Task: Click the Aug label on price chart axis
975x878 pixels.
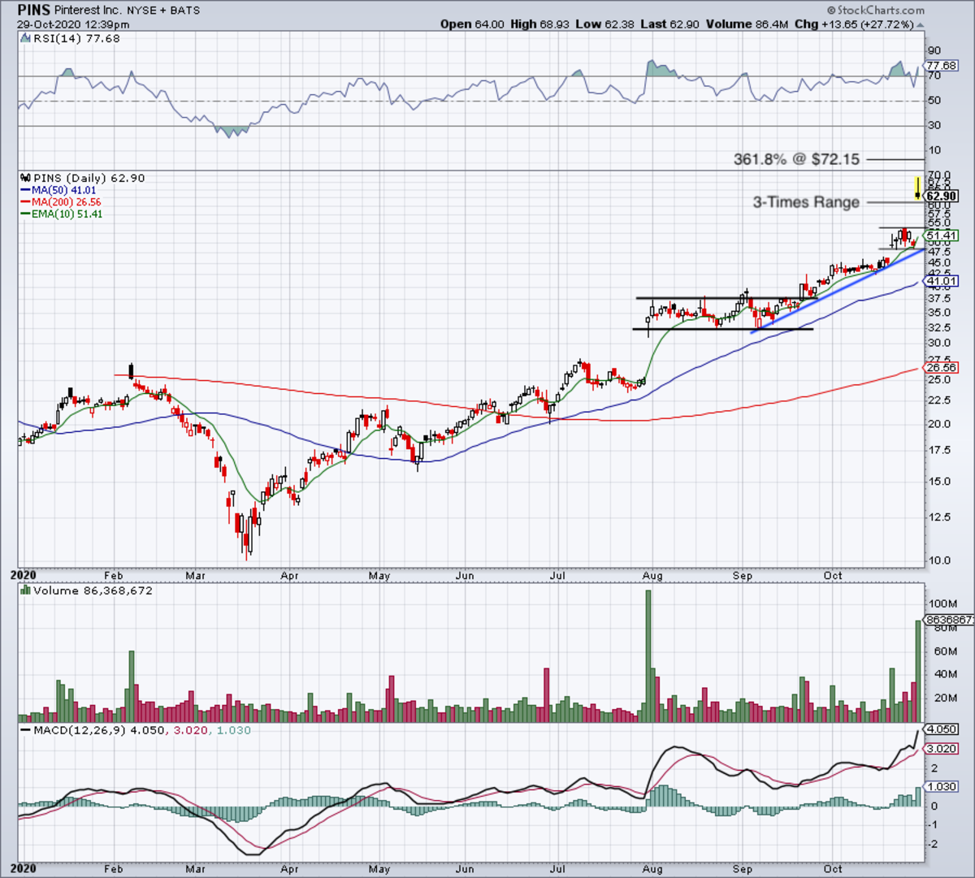Action: coord(652,576)
